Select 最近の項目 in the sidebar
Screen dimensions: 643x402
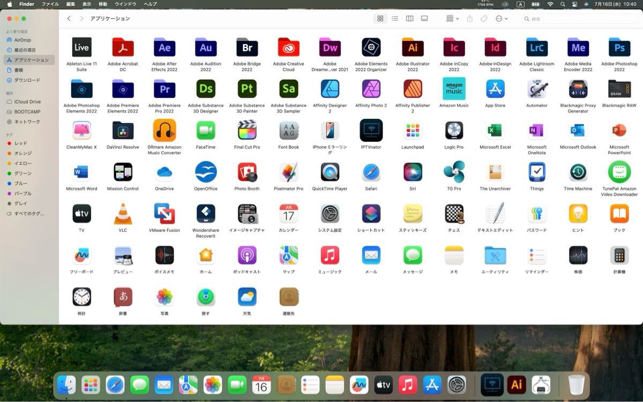click(x=29, y=50)
